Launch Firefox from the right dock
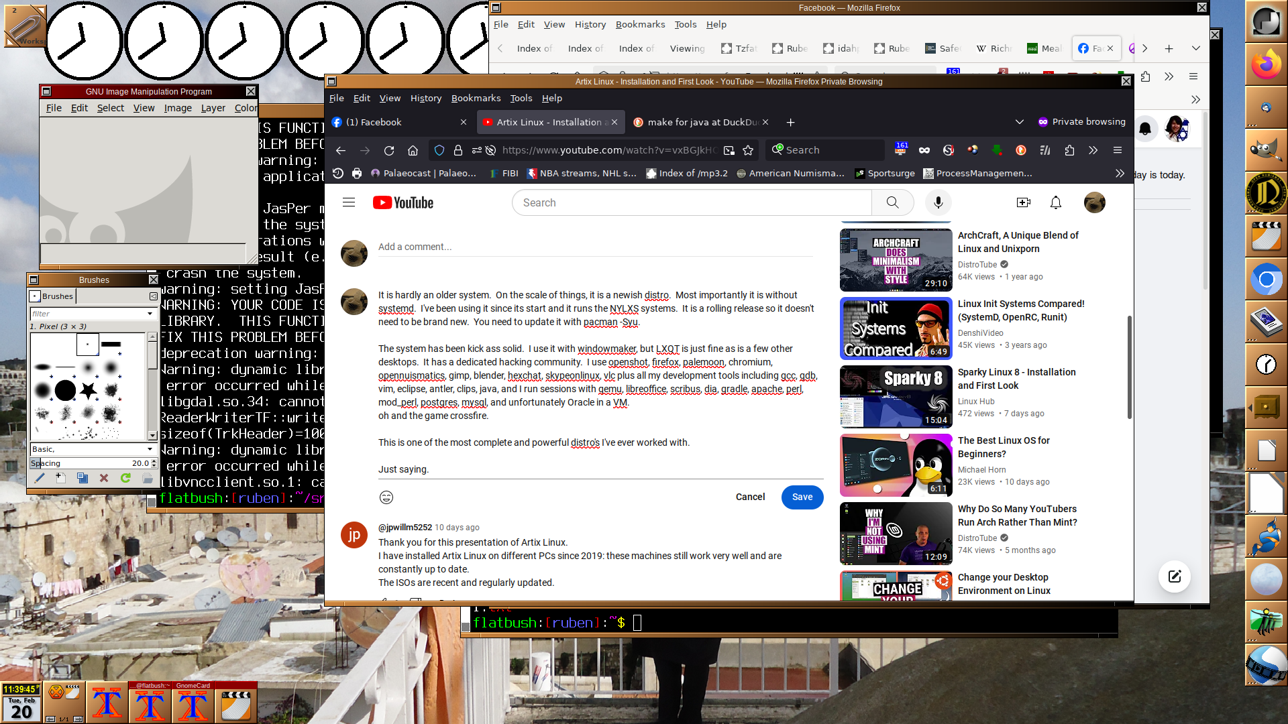This screenshot has height=724, width=1288. click(1266, 65)
